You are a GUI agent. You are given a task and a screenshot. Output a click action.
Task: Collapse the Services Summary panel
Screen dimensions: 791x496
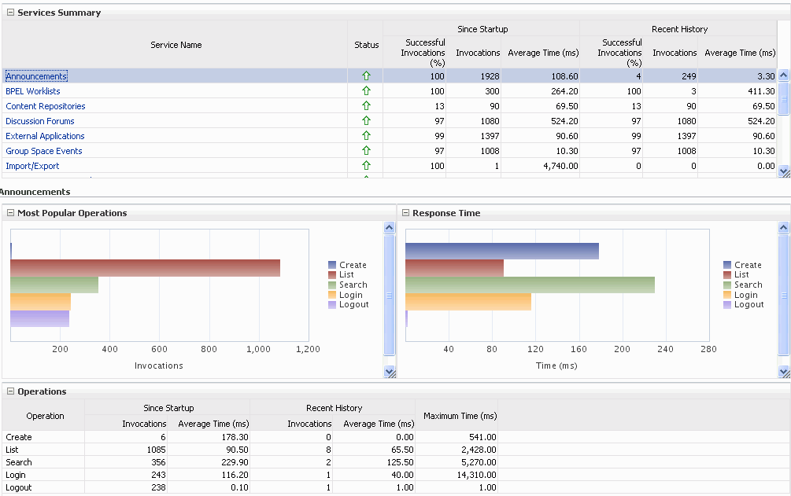[x=9, y=12]
